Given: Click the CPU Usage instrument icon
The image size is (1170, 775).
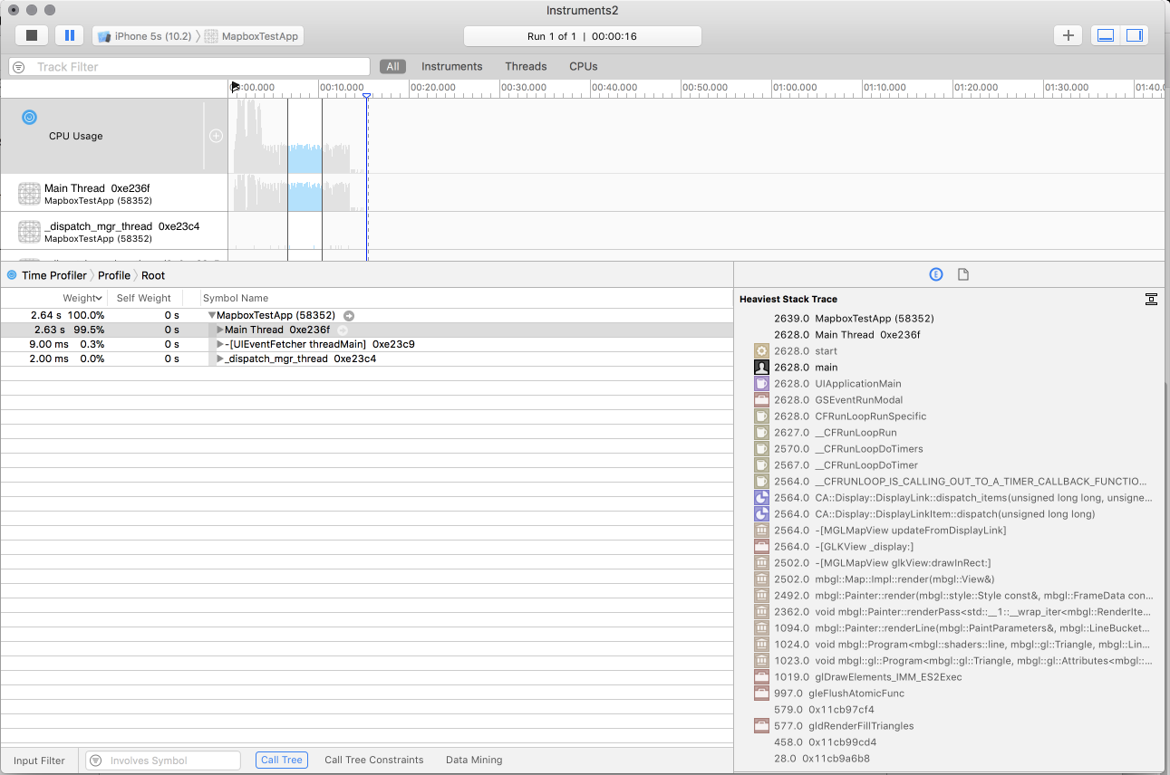Looking at the screenshot, I should coord(28,117).
